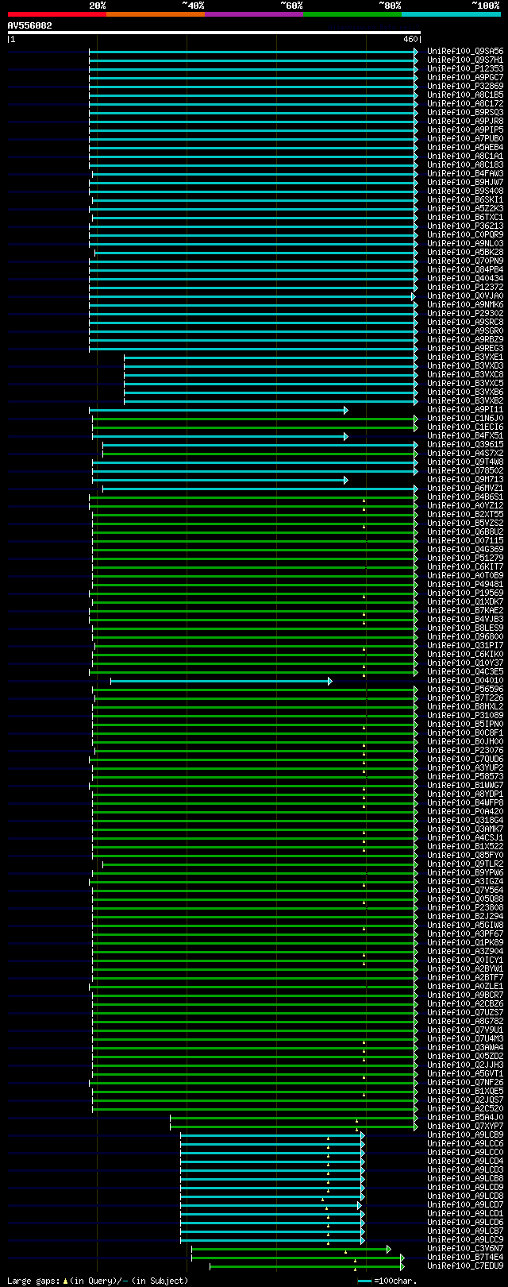Click the green ~80% identity legend segment
This screenshot has height=1287, width=508.
tap(352, 14)
